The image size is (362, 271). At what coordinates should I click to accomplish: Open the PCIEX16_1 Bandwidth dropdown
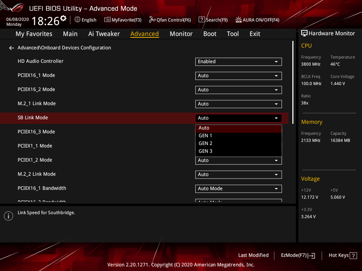[239, 188]
